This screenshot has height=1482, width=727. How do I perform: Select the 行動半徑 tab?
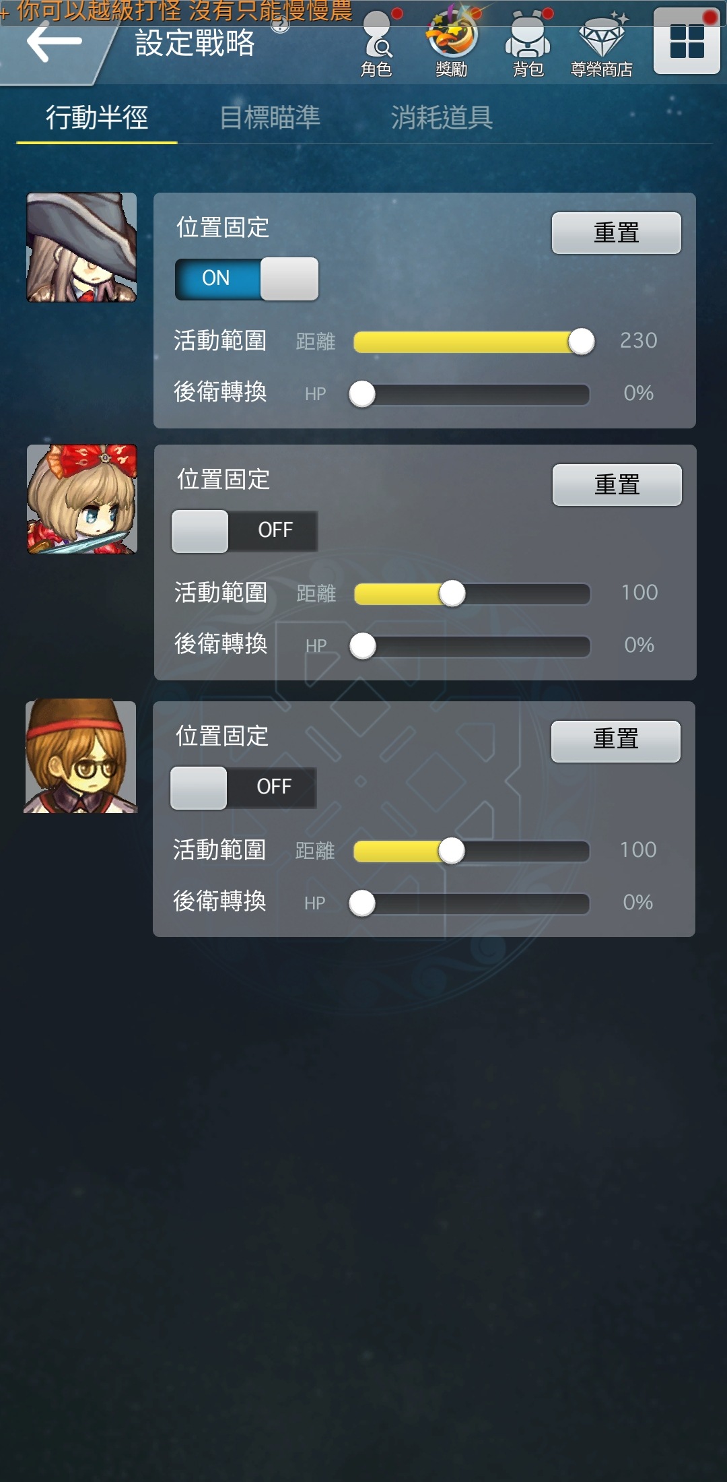click(x=97, y=118)
